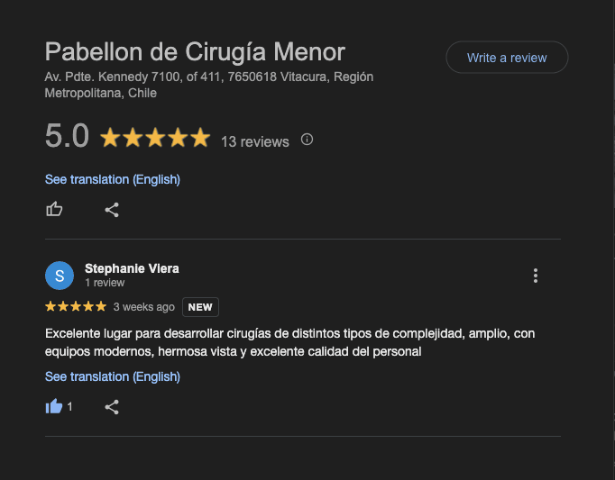The image size is (615, 480).
Task: Share Stephanie Viera's review
Action: tap(112, 407)
